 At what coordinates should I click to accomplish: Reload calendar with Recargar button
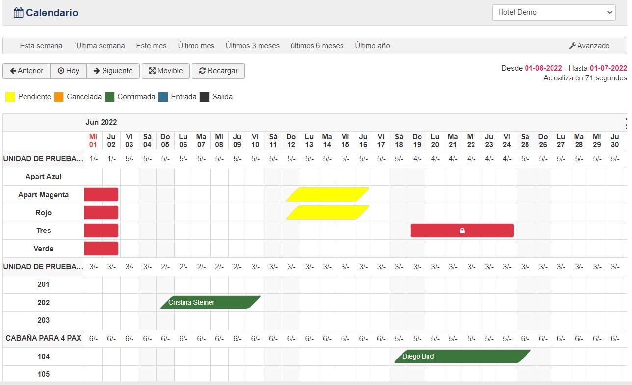[218, 71]
